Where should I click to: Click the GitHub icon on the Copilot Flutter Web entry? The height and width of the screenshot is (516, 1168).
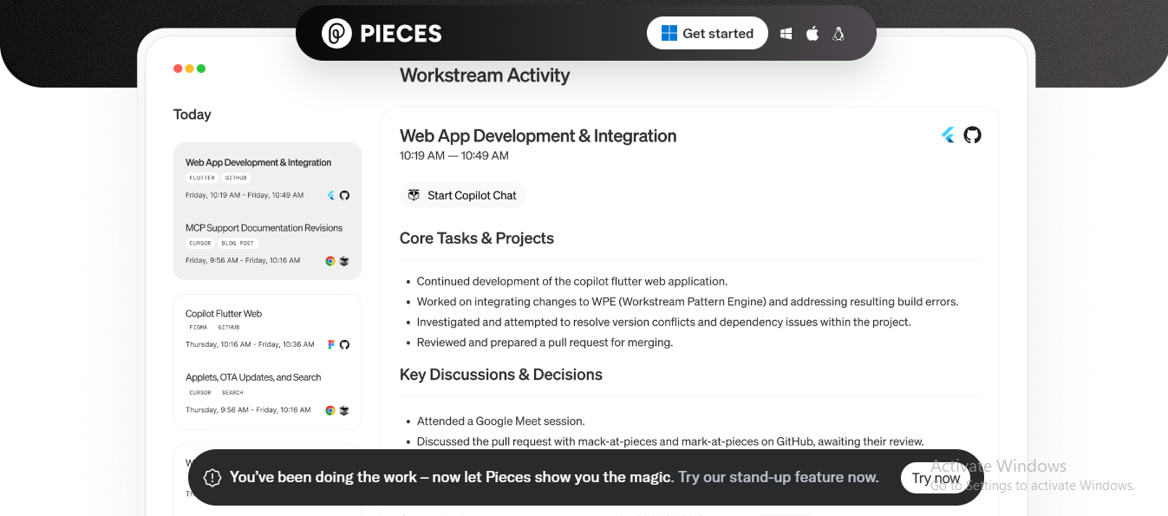click(344, 345)
